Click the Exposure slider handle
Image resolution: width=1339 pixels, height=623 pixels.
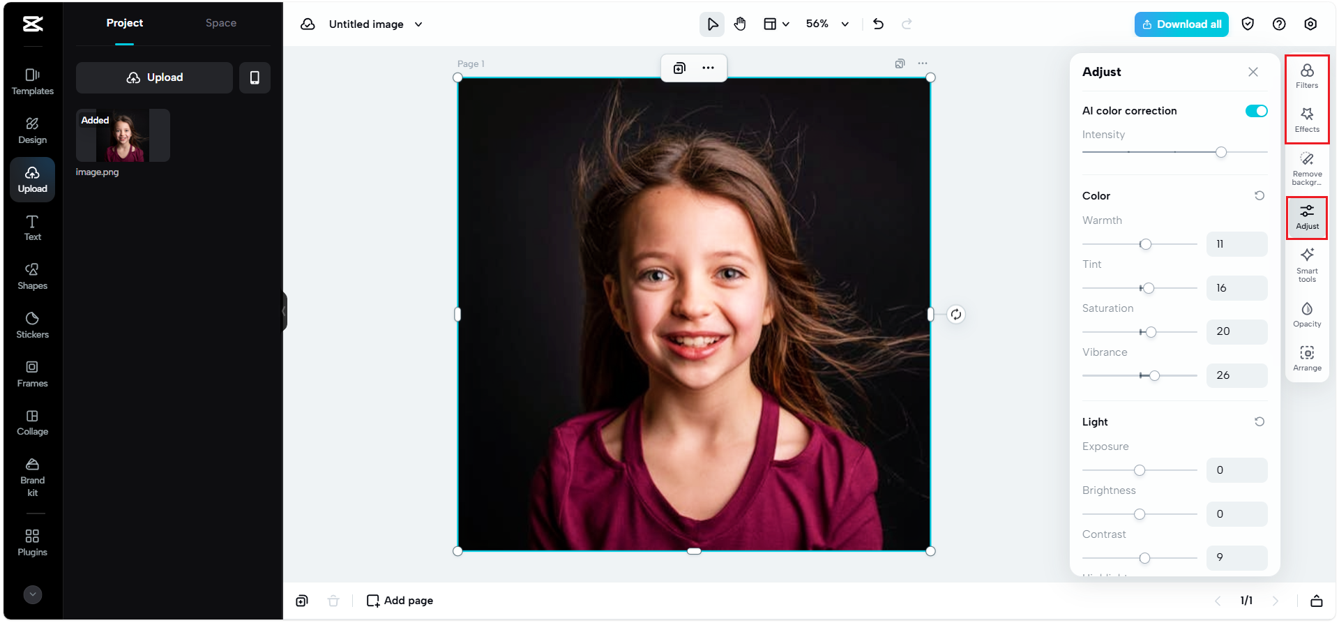point(1140,470)
